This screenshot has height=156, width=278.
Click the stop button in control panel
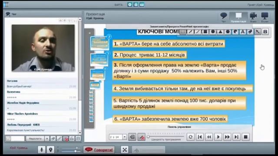tap(246, 137)
